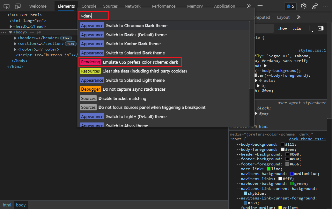This screenshot has width=332, height=209.
Task: Open the 5 issues counter
Action: 290,6
